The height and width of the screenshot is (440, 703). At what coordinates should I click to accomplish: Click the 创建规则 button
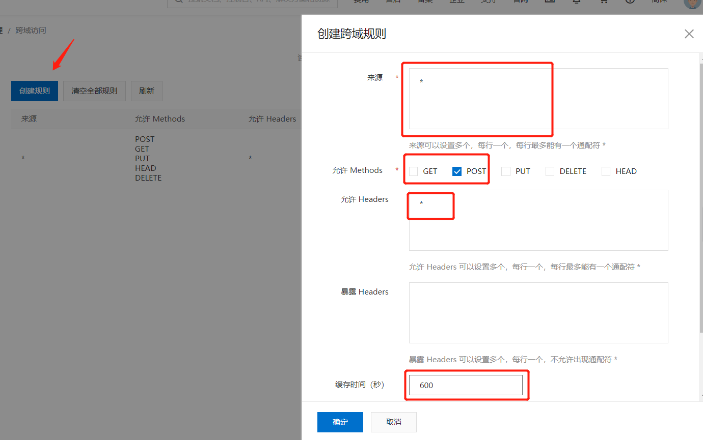point(35,91)
